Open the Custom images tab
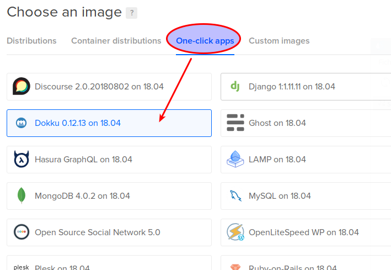 [x=279, y=41]
